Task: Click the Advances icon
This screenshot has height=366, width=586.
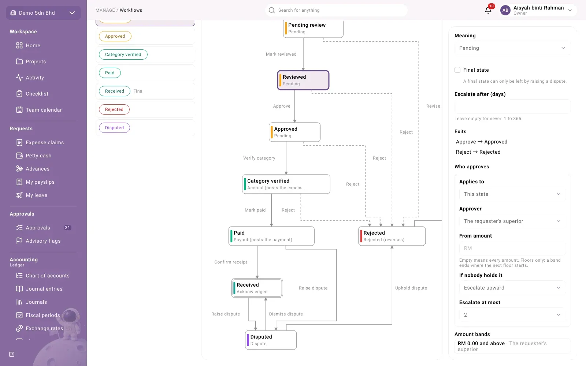Action: [x=19, y=169]
